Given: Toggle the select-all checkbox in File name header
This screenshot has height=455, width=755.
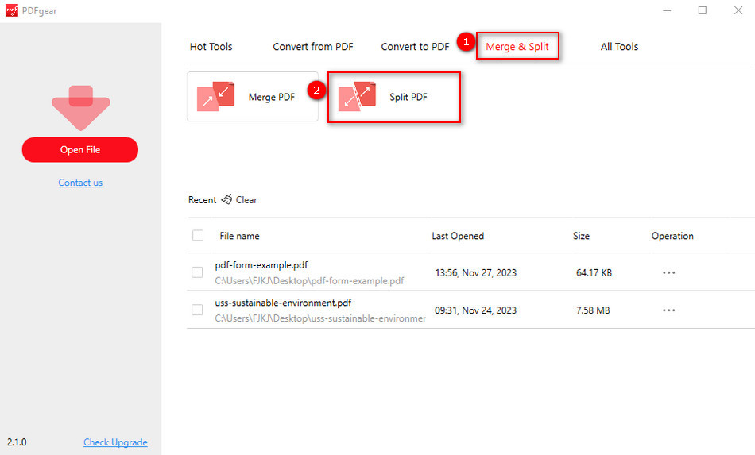Looking at the screenshot, I should click(198, 235).
